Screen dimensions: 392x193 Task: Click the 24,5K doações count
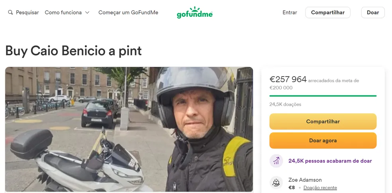pyautogui.click(x=285, y=104)
